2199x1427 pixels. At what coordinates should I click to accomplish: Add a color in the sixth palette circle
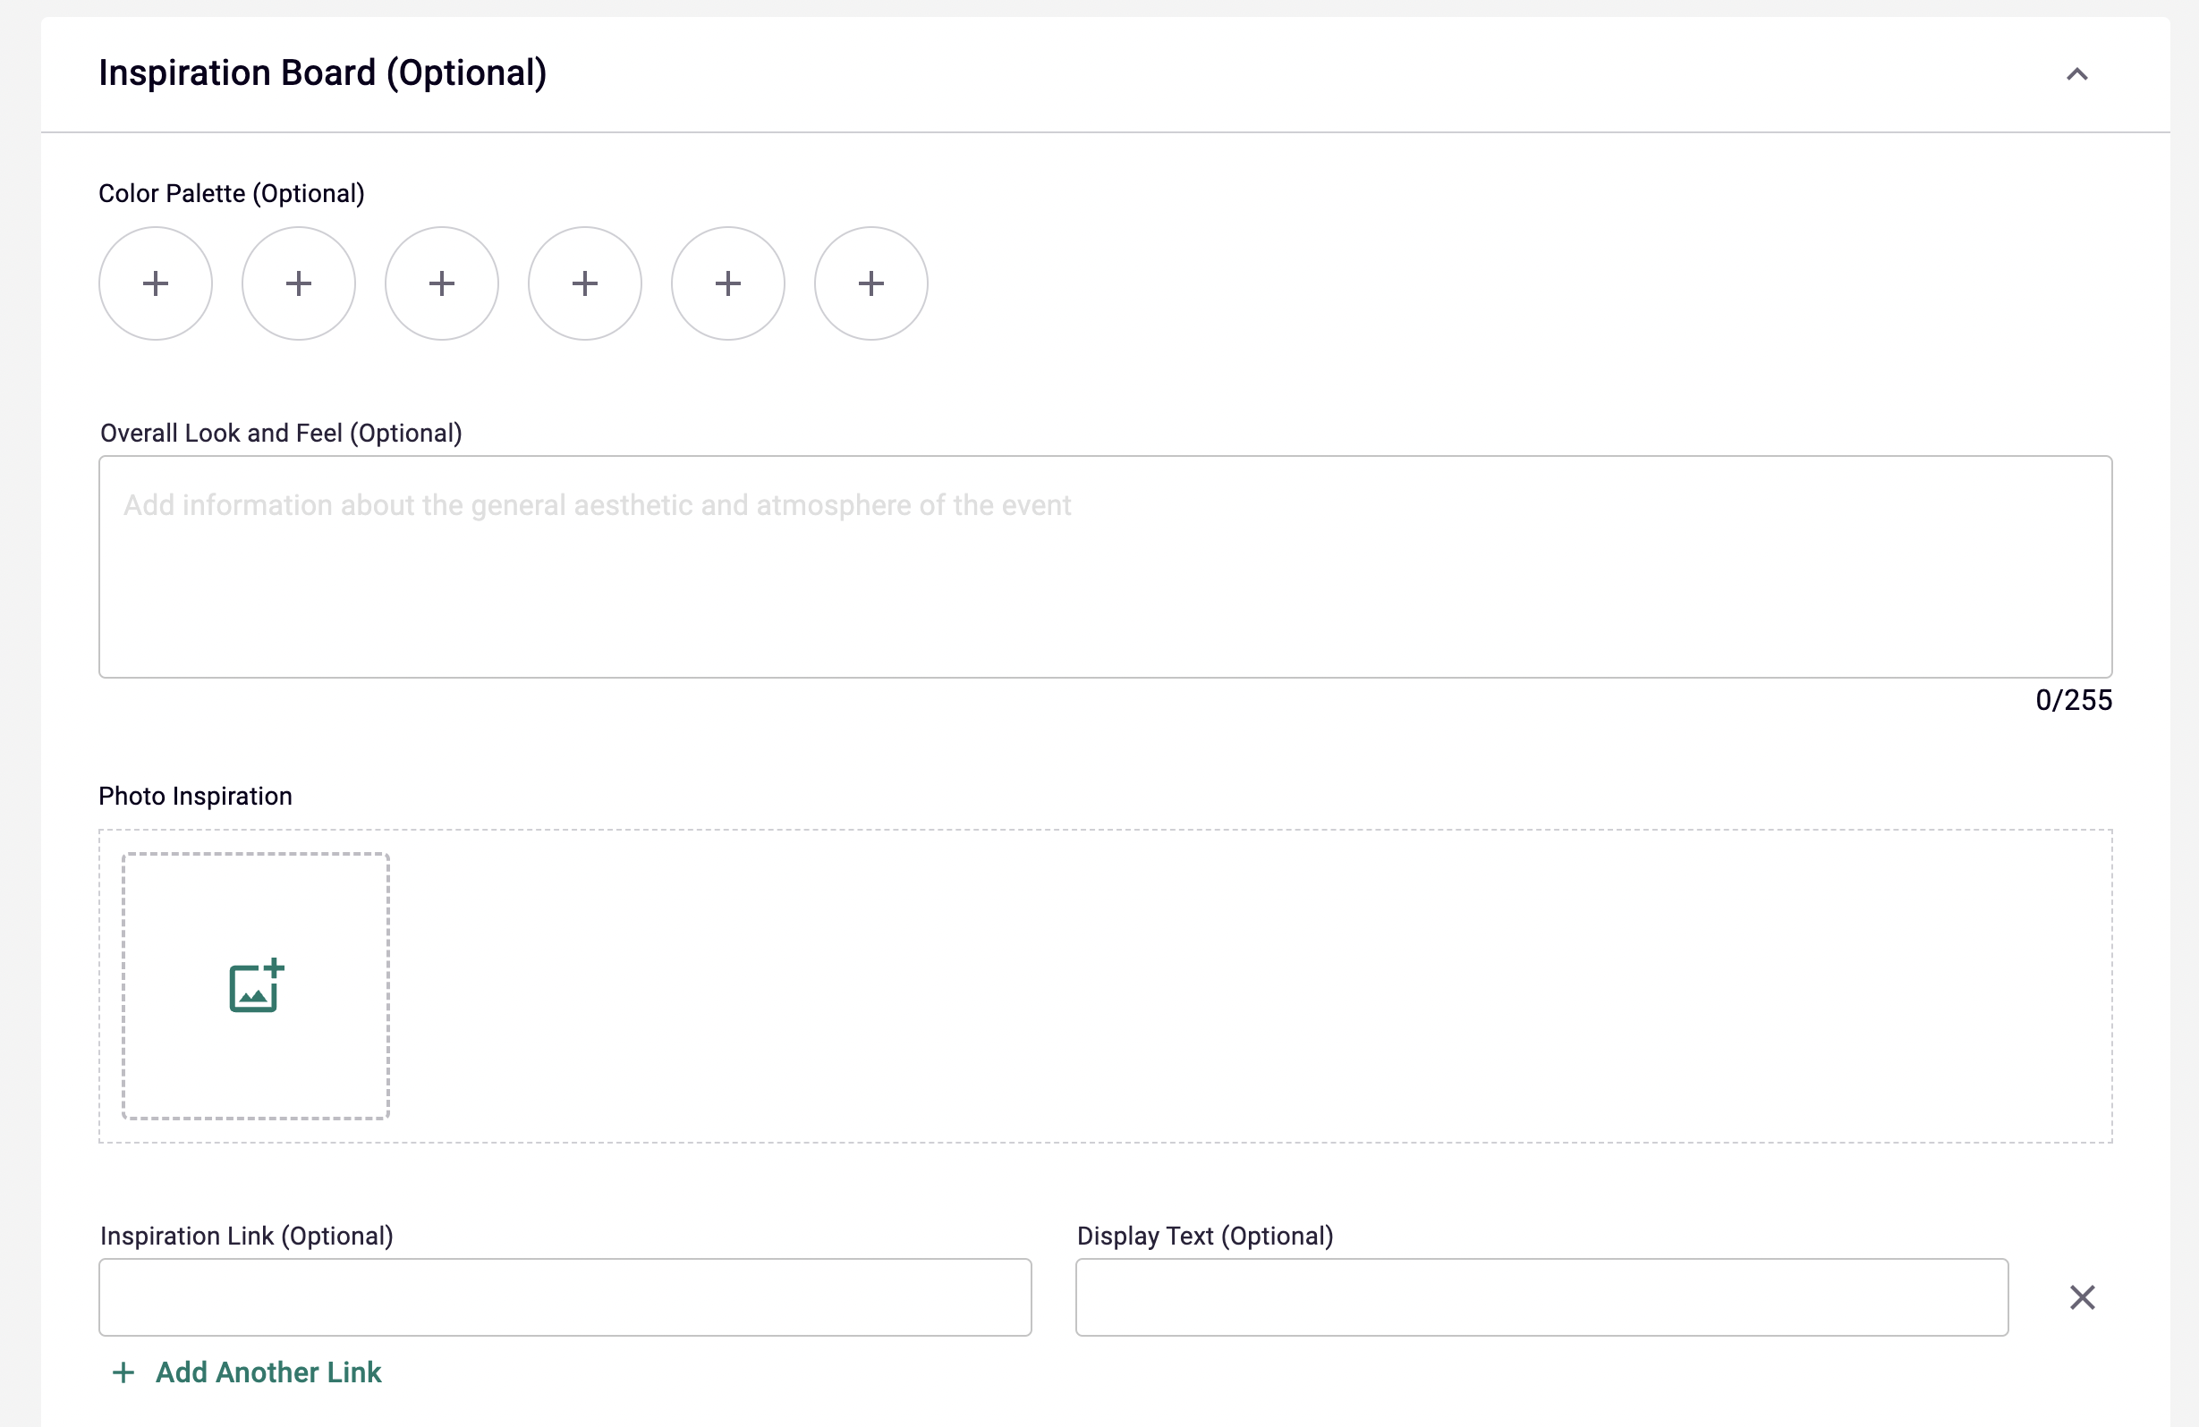870,283
